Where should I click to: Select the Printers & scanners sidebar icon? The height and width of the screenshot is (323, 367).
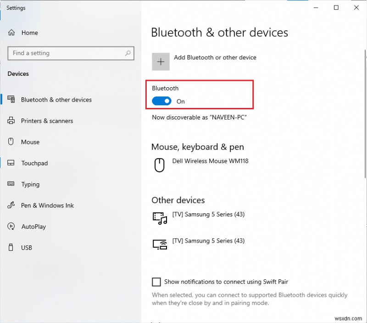(11, 121)
